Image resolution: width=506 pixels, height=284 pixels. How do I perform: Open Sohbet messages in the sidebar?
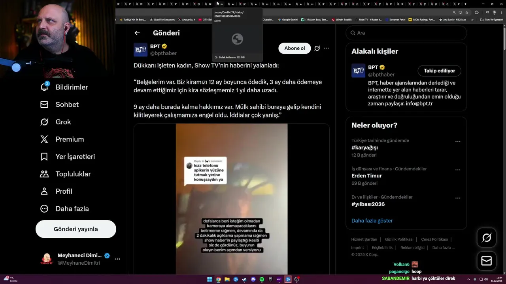click(60, 105)
